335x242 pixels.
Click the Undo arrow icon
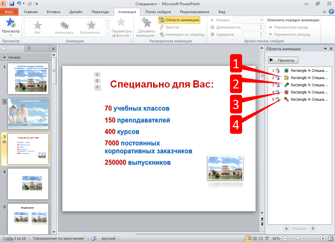(x=19, y=4)
